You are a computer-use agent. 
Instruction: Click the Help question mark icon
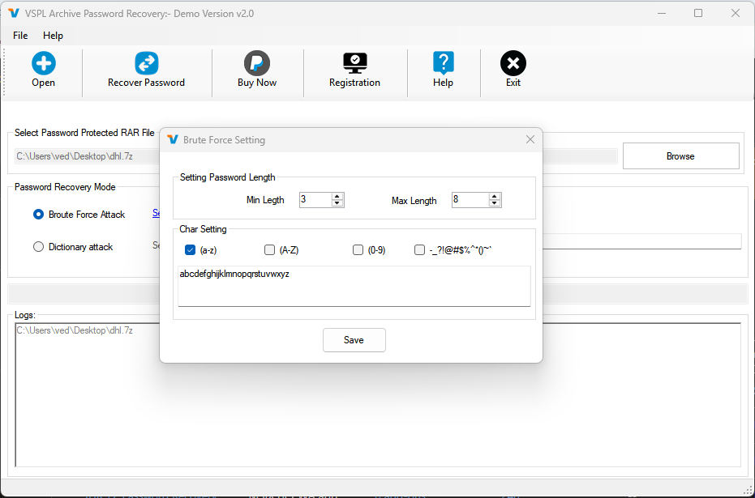point(443,62)
